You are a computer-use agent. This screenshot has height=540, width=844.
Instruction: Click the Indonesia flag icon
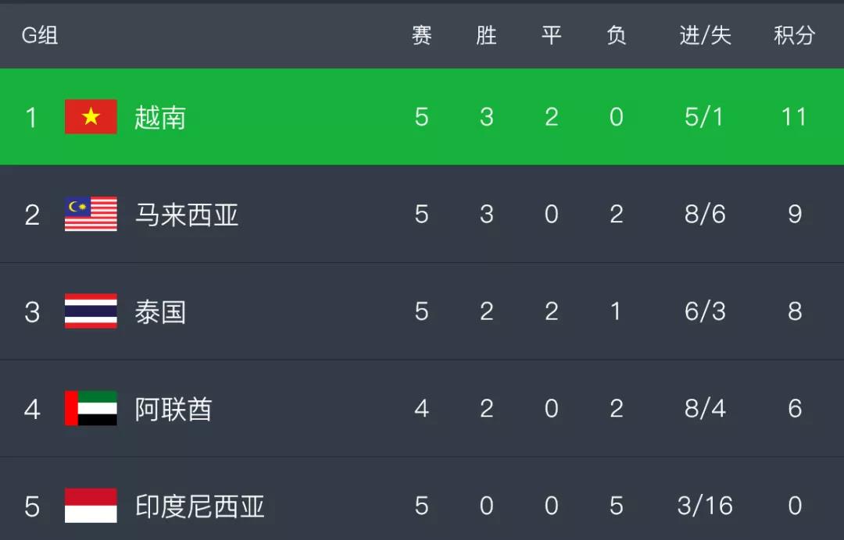pos(91,506)
